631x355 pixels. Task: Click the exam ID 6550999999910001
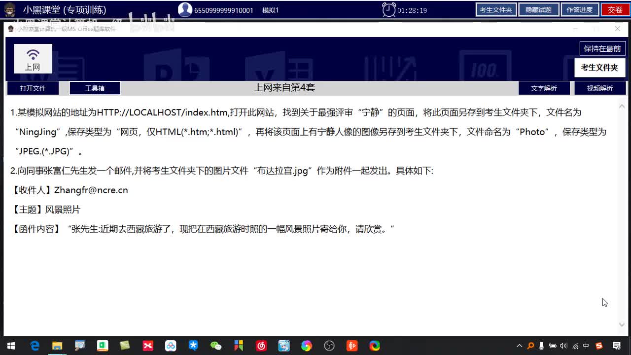(224, 10)
